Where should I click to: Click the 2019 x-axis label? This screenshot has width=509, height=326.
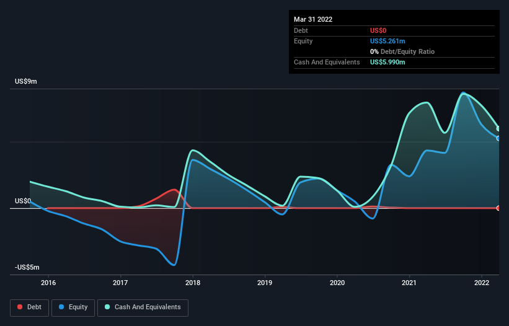click(x=265, y=283)
